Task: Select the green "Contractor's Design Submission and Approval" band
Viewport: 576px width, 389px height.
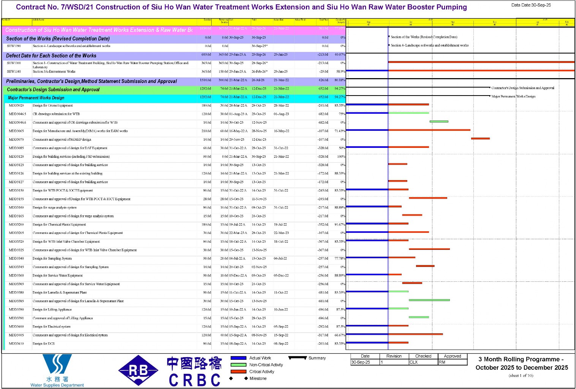Action: [x=175, y=89]
